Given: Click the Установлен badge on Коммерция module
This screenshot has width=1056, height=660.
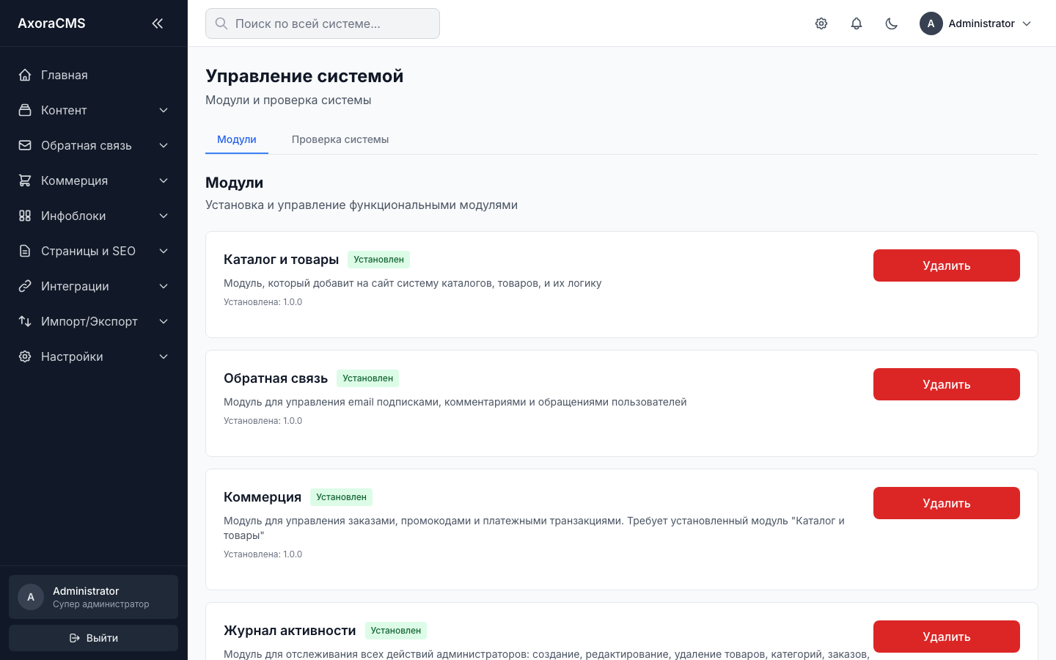Looking at the screenshot, I should pyautogui.click(x=342, y=497).
